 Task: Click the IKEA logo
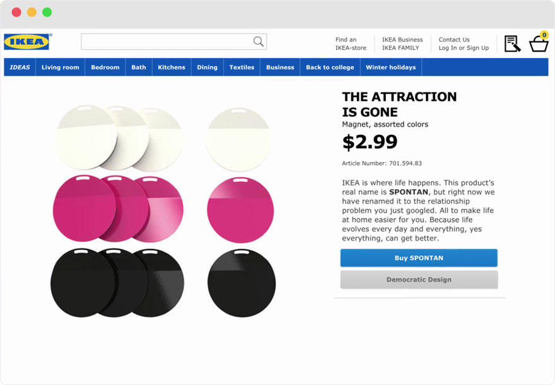26,42
